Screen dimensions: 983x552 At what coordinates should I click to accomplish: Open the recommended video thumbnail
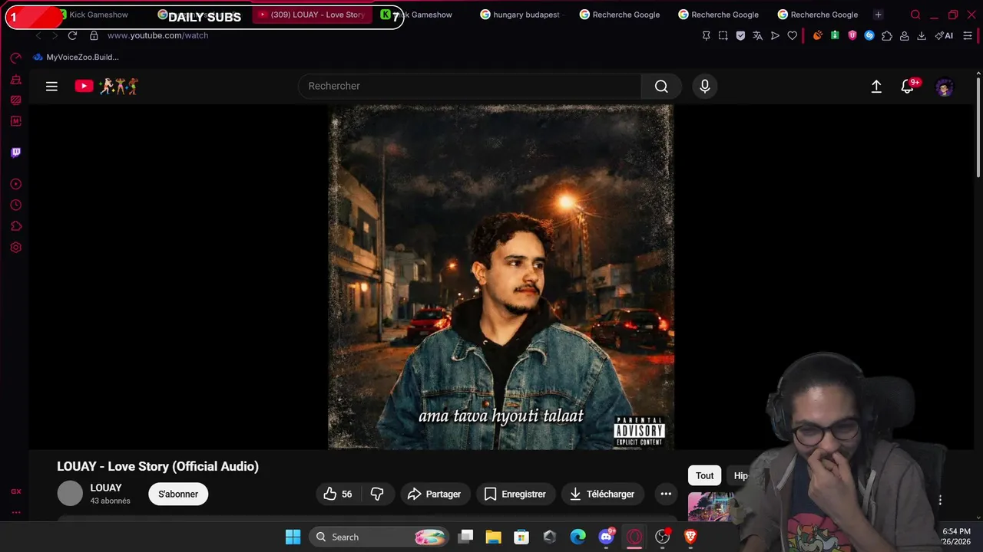pos(712,507)
